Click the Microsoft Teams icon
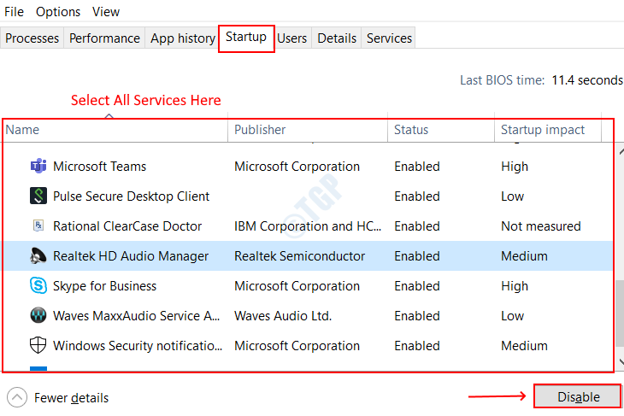 tap(38, 166)
